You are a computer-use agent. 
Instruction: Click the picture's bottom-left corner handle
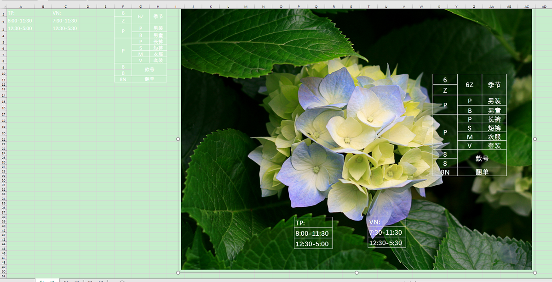click(x=178, y=272)
